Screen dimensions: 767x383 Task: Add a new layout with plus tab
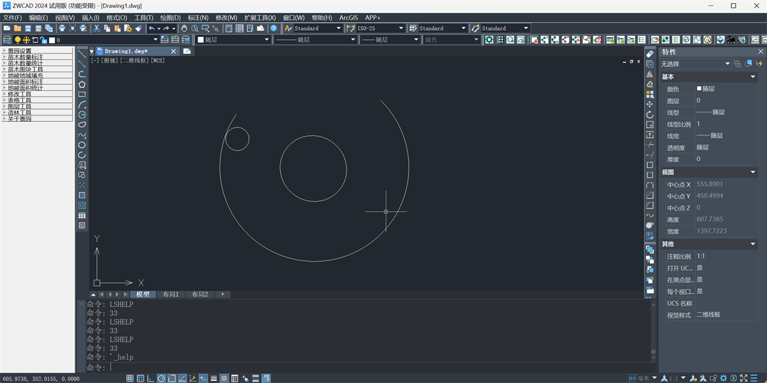(222, 294)
